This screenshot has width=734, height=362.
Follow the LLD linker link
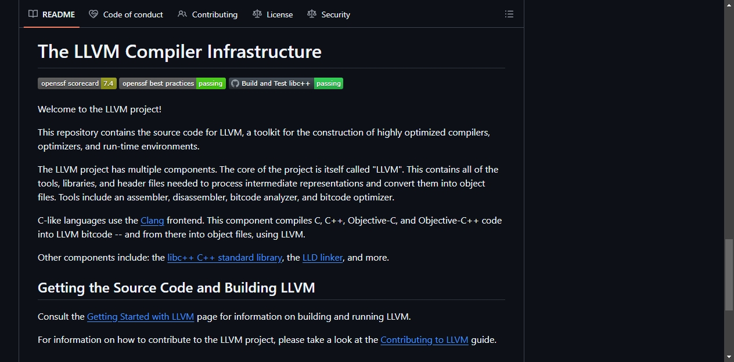tap(322, 258)
